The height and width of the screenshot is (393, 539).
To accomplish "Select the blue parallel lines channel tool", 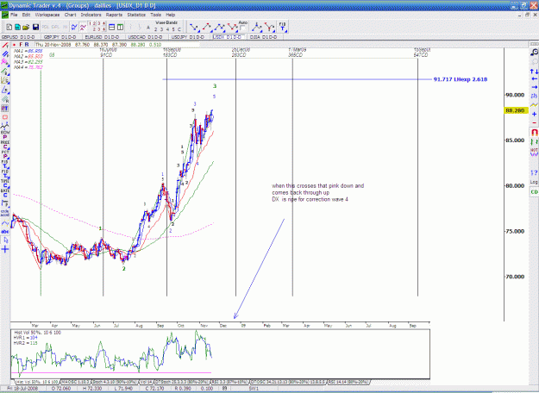I will pyautogui.click(x=5, y=54).
